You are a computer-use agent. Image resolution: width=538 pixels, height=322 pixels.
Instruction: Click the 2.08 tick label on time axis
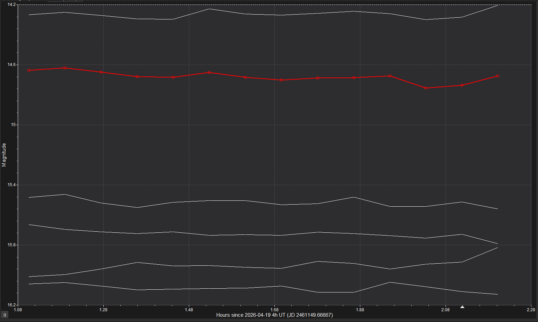coord(445,309)
